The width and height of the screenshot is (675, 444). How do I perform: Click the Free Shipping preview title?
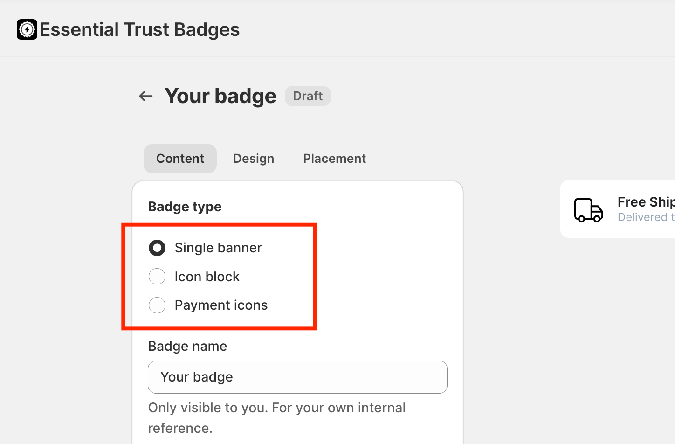(646, 202)
